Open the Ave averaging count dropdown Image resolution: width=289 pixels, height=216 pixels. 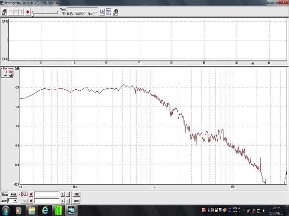point(15,201)
